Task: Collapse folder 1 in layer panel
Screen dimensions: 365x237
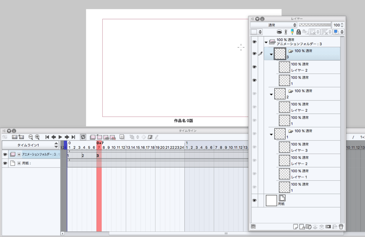Action: coord(271,134)
